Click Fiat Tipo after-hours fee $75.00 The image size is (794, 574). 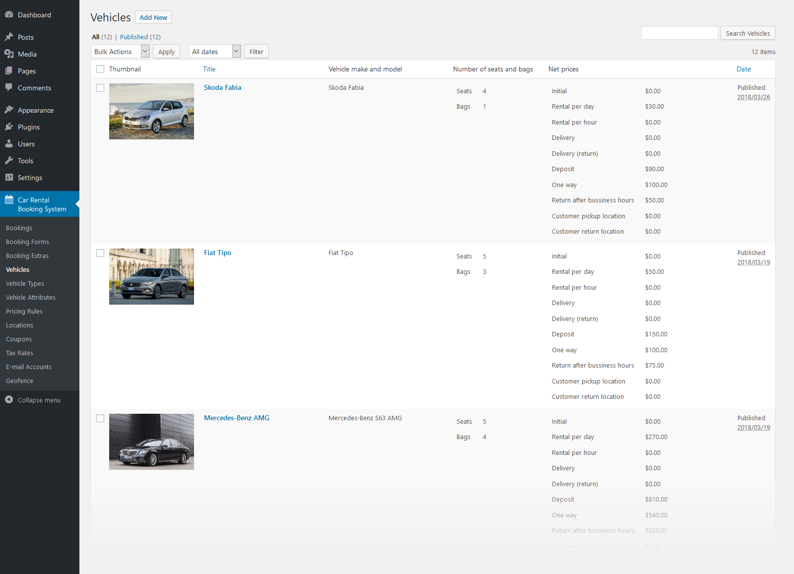(x=655, y=366)
